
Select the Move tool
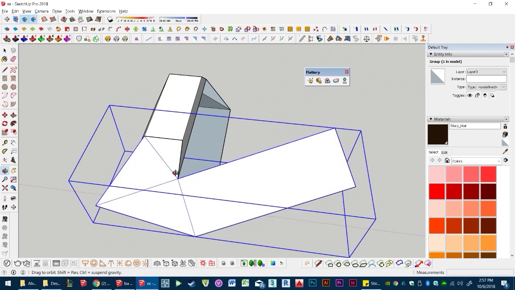click(5, 115)
